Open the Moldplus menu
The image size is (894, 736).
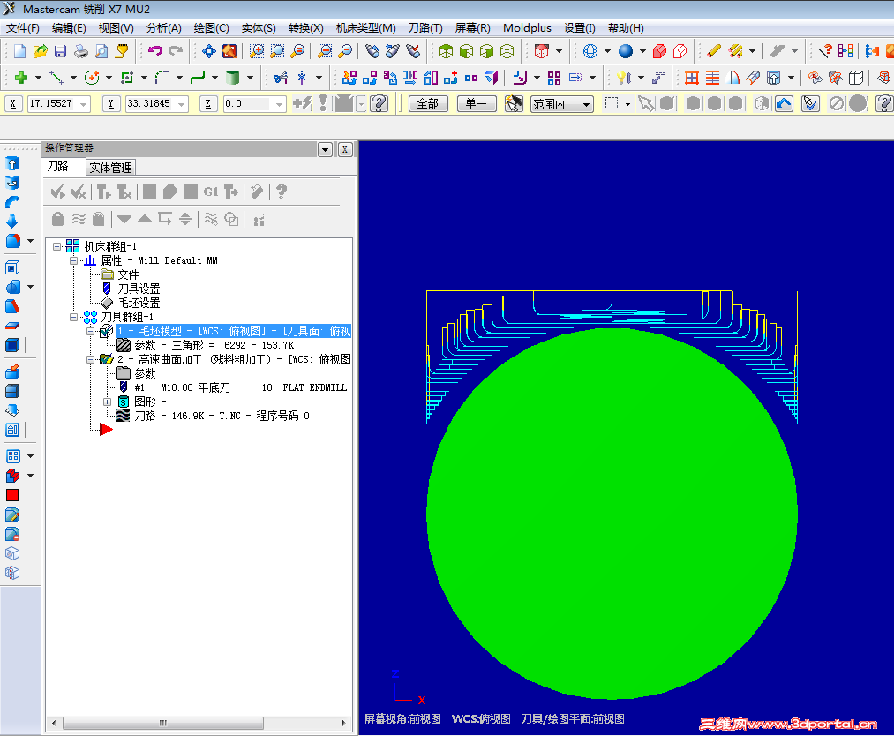coord(527,28)
